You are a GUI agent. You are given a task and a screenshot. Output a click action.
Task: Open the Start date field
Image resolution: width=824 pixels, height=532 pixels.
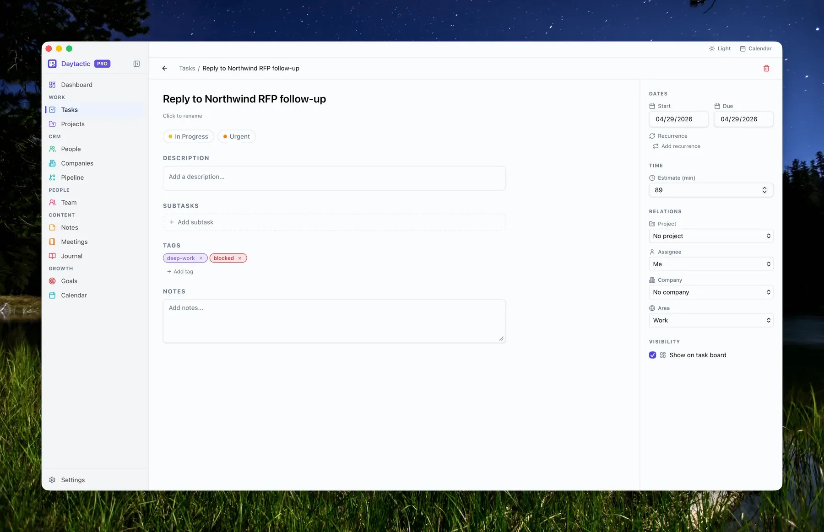678,119
